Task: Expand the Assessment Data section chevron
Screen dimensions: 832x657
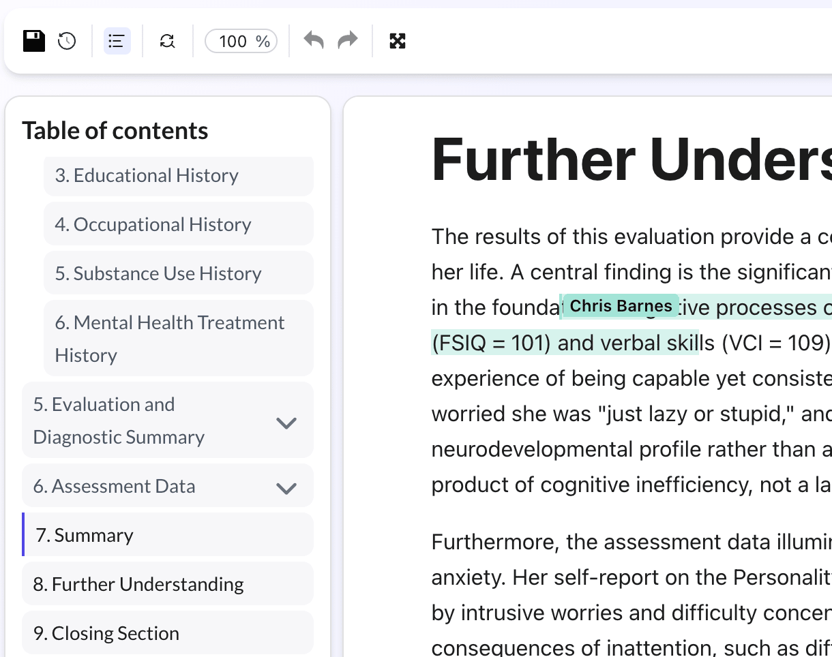Action: point(286,487)
